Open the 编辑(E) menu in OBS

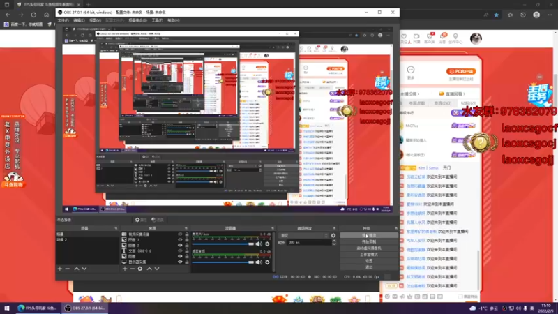pos(79,20)
